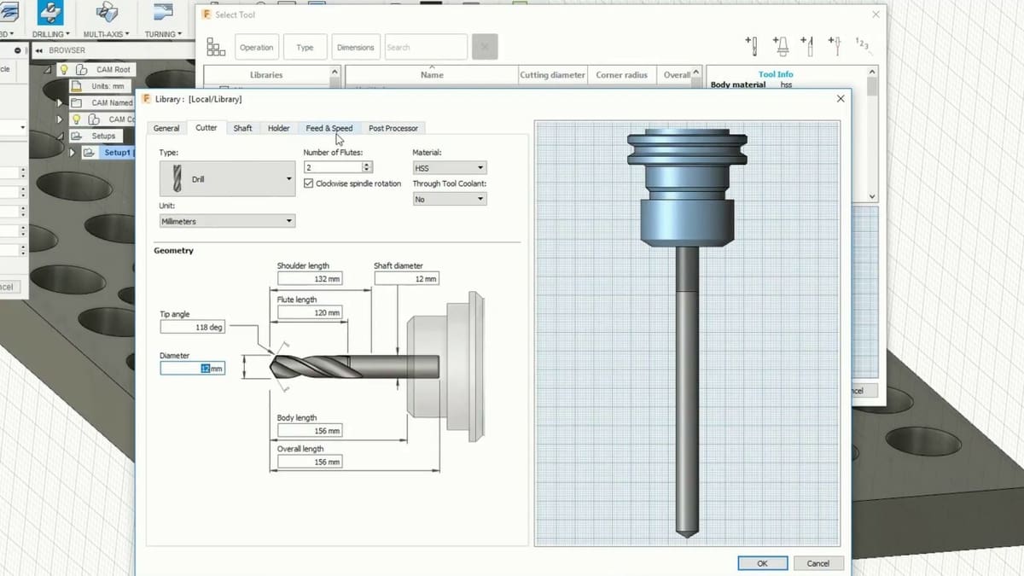The width and height of the screenshot is (1024, 576).
Task: Click the OK button
Action: (x=762, y=563)
